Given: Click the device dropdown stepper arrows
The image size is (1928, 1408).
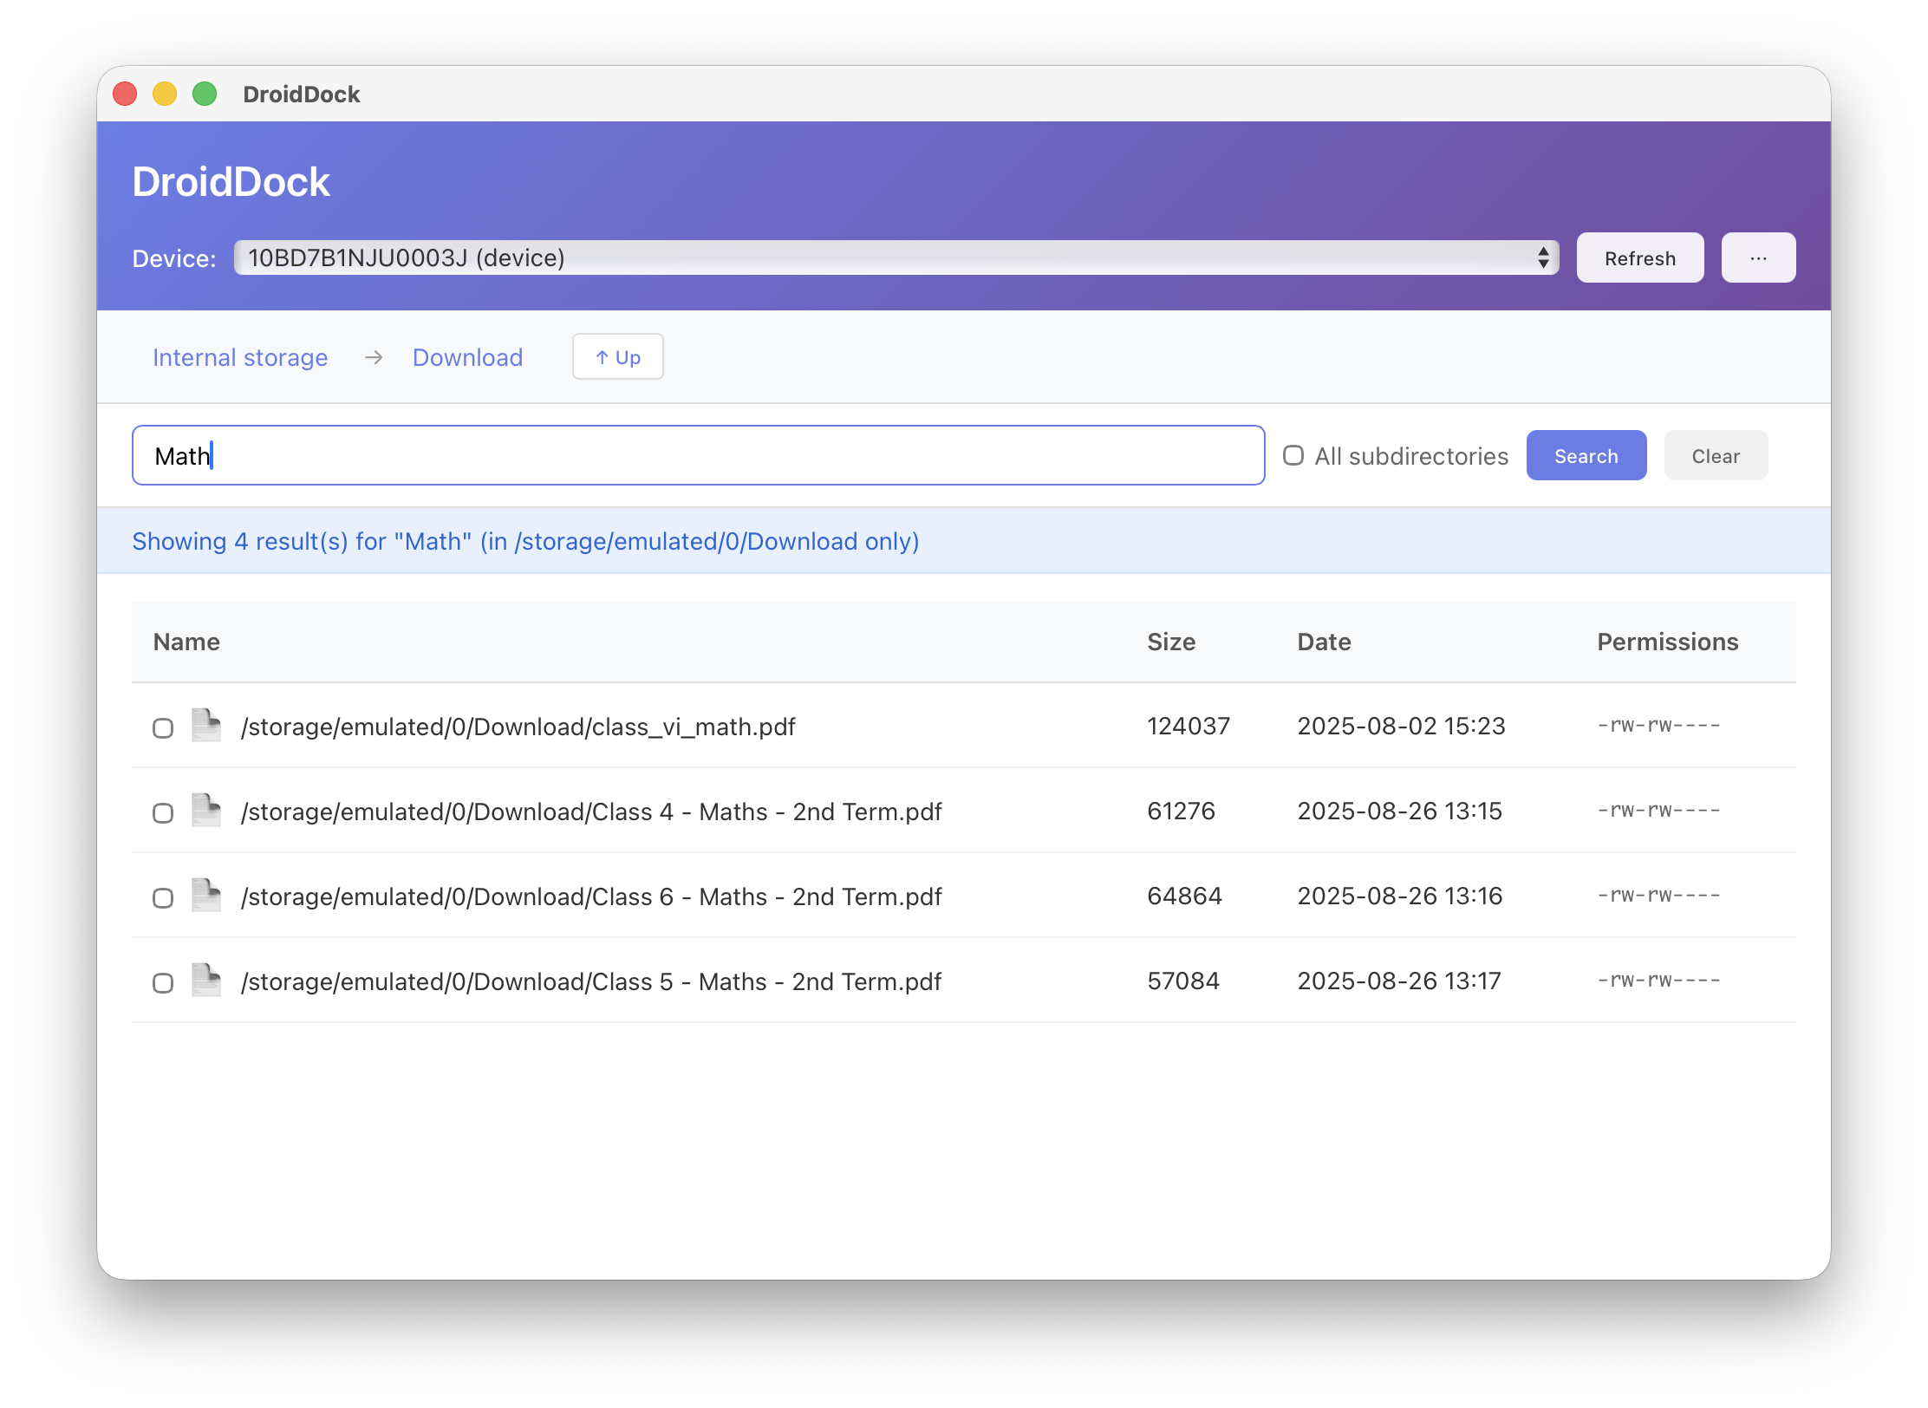Looking at the screenshot, I should (x=1543, y=257).
